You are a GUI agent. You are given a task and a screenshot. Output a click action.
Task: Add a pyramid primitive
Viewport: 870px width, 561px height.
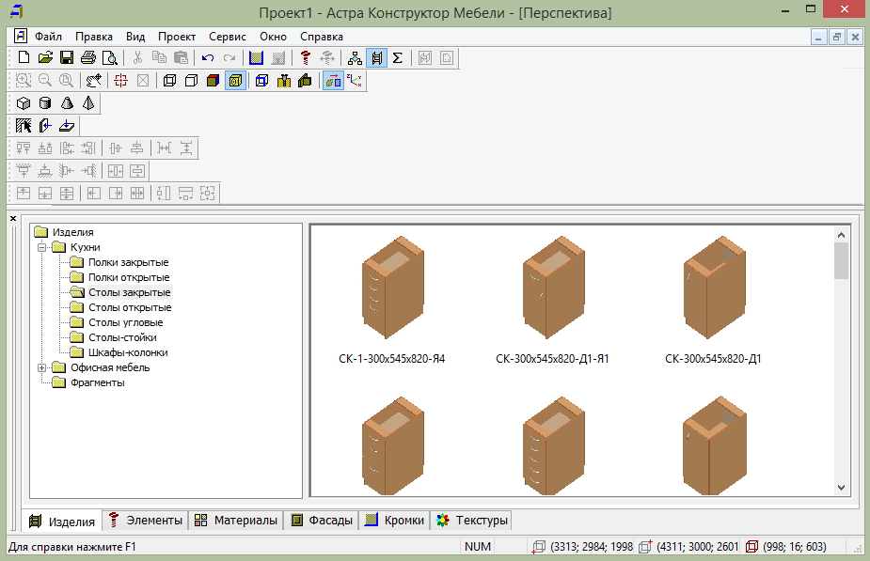point(88,103)
